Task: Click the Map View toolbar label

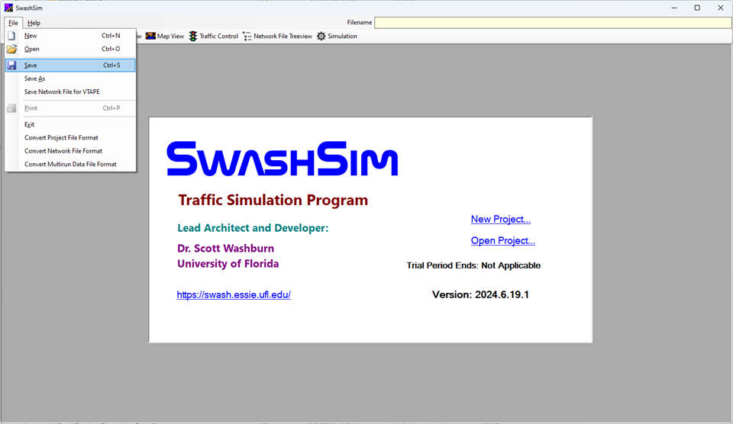Action: coord(170,36)
